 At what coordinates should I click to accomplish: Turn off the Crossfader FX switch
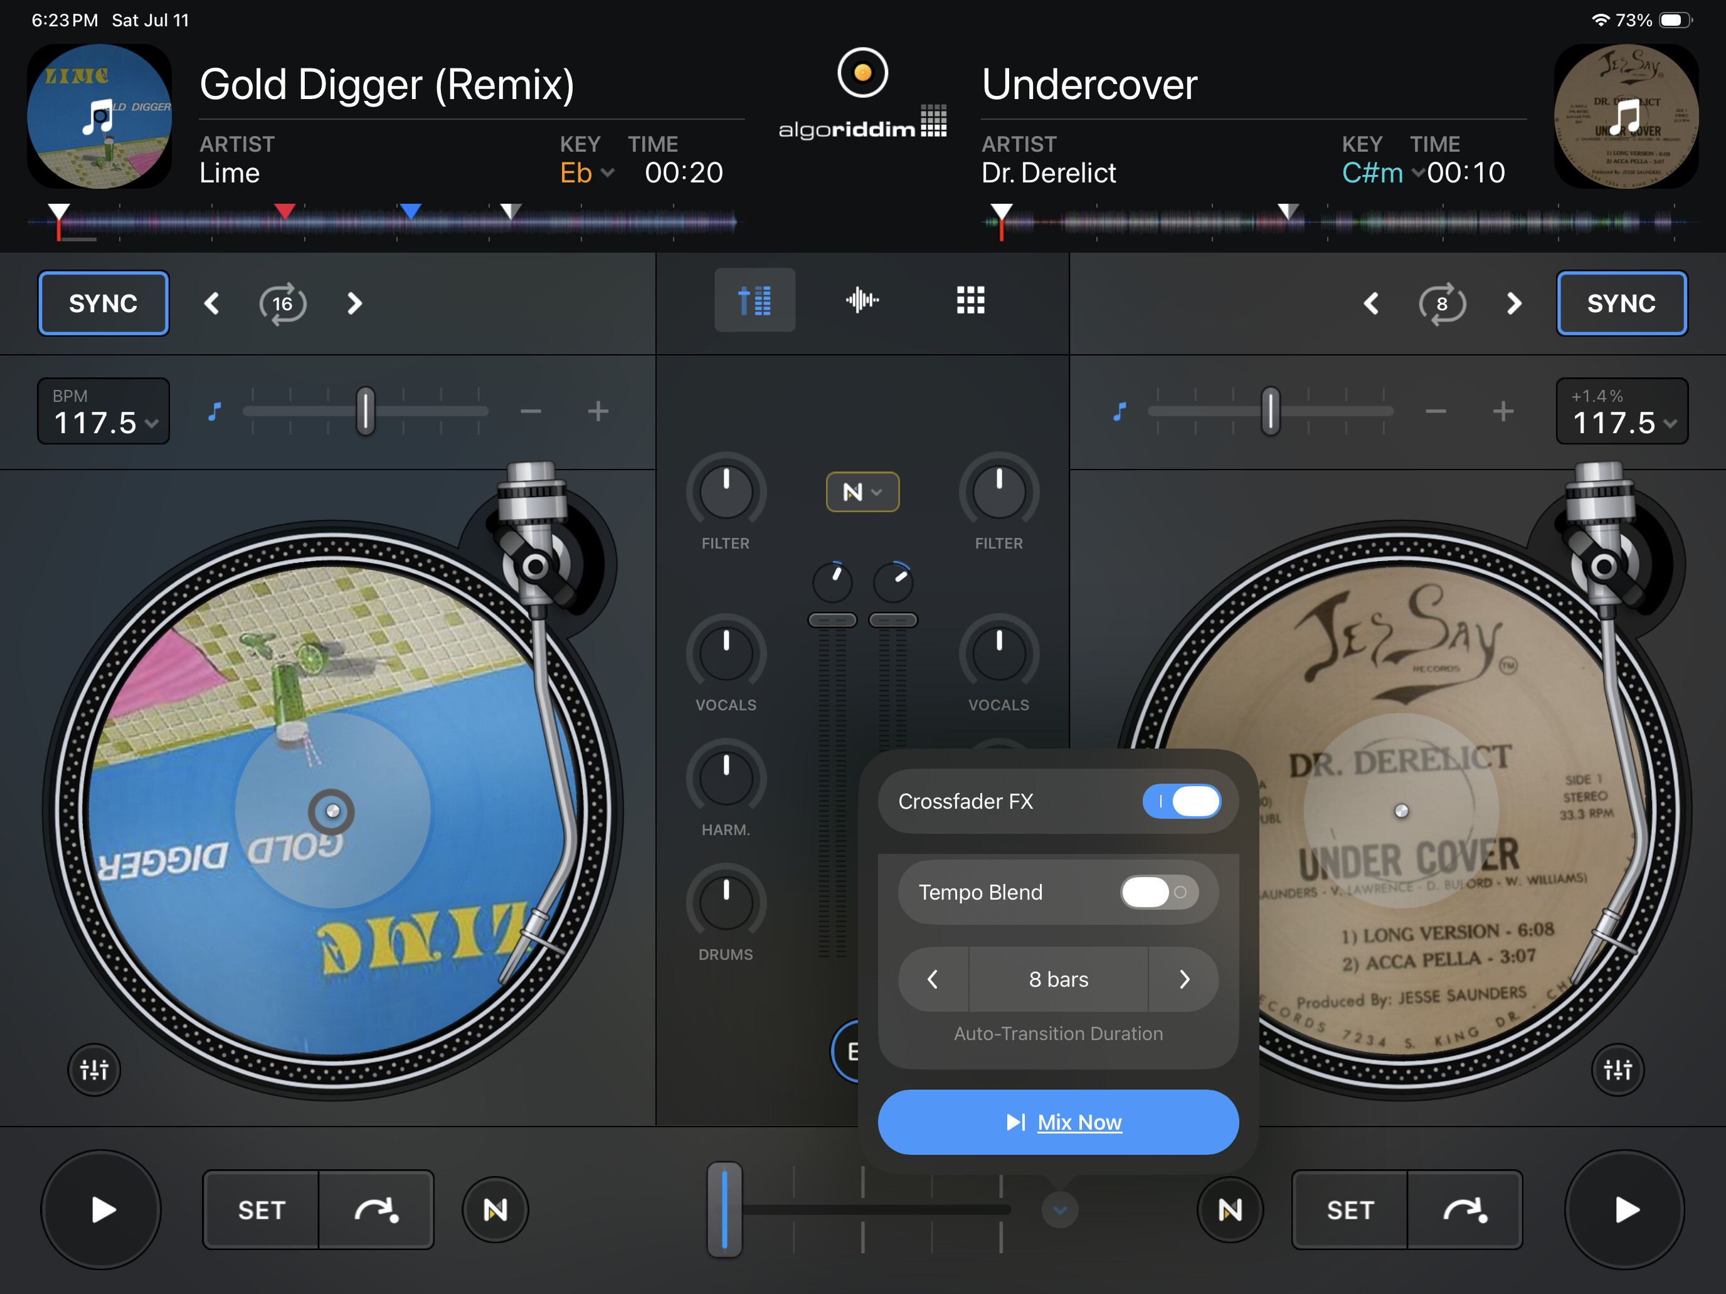(1182, 801)
